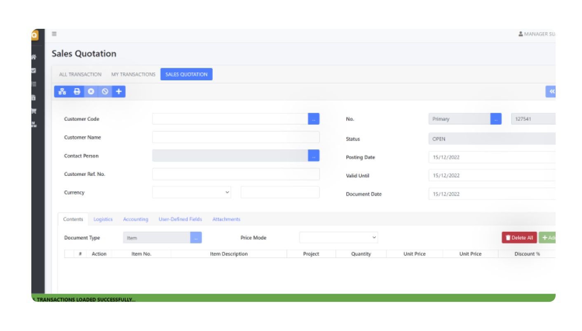Switch to the MY TRANSACTIONS tab
Viewport: 582px width, 331px height.
133,75
